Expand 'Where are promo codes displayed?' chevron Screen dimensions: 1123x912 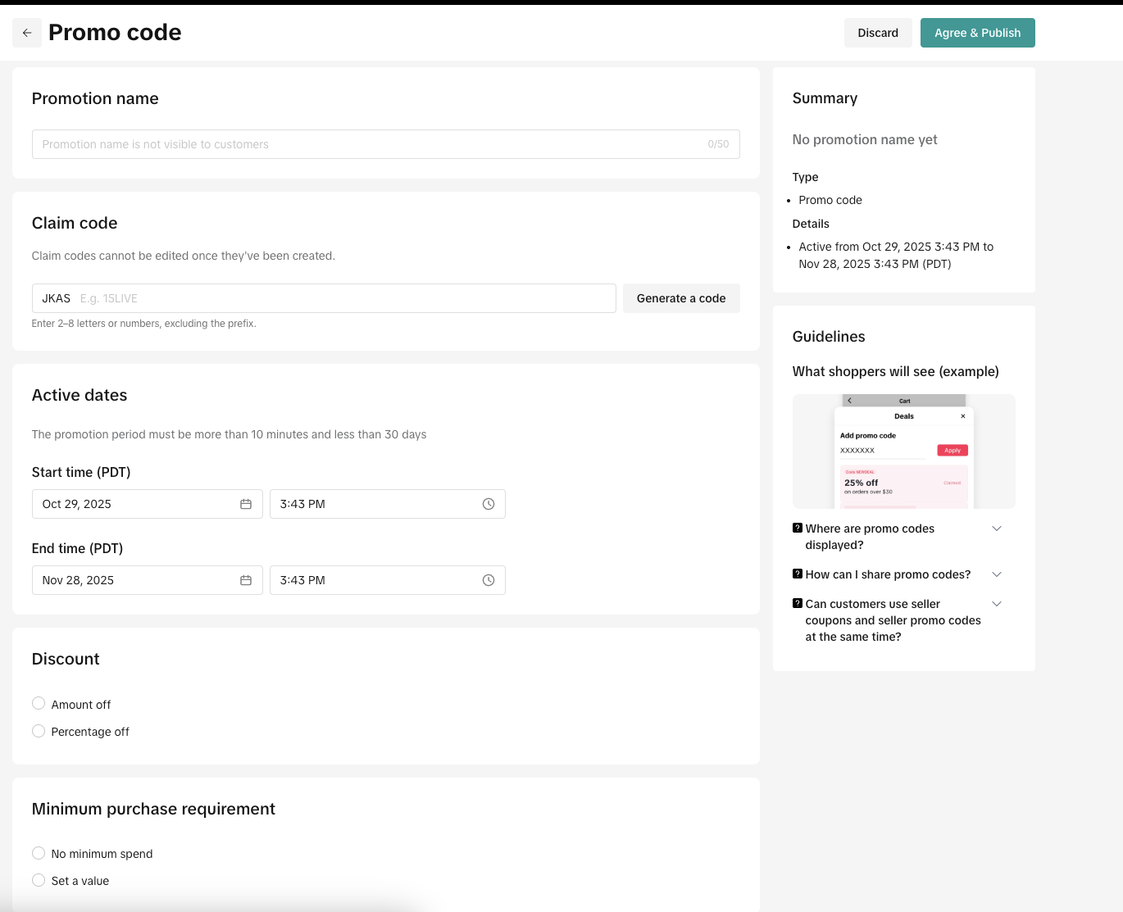coord(997,529)
